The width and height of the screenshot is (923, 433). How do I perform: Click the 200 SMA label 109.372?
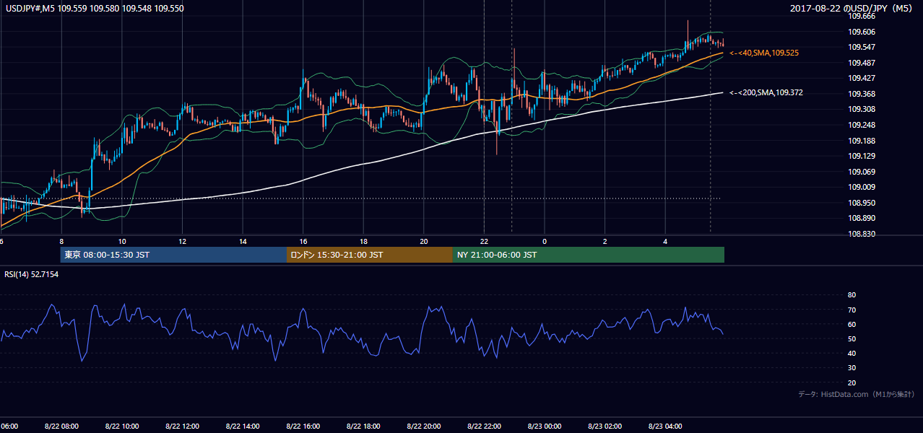(x=766, y=92)
